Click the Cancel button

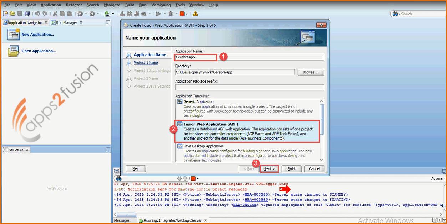click(314, 169)
